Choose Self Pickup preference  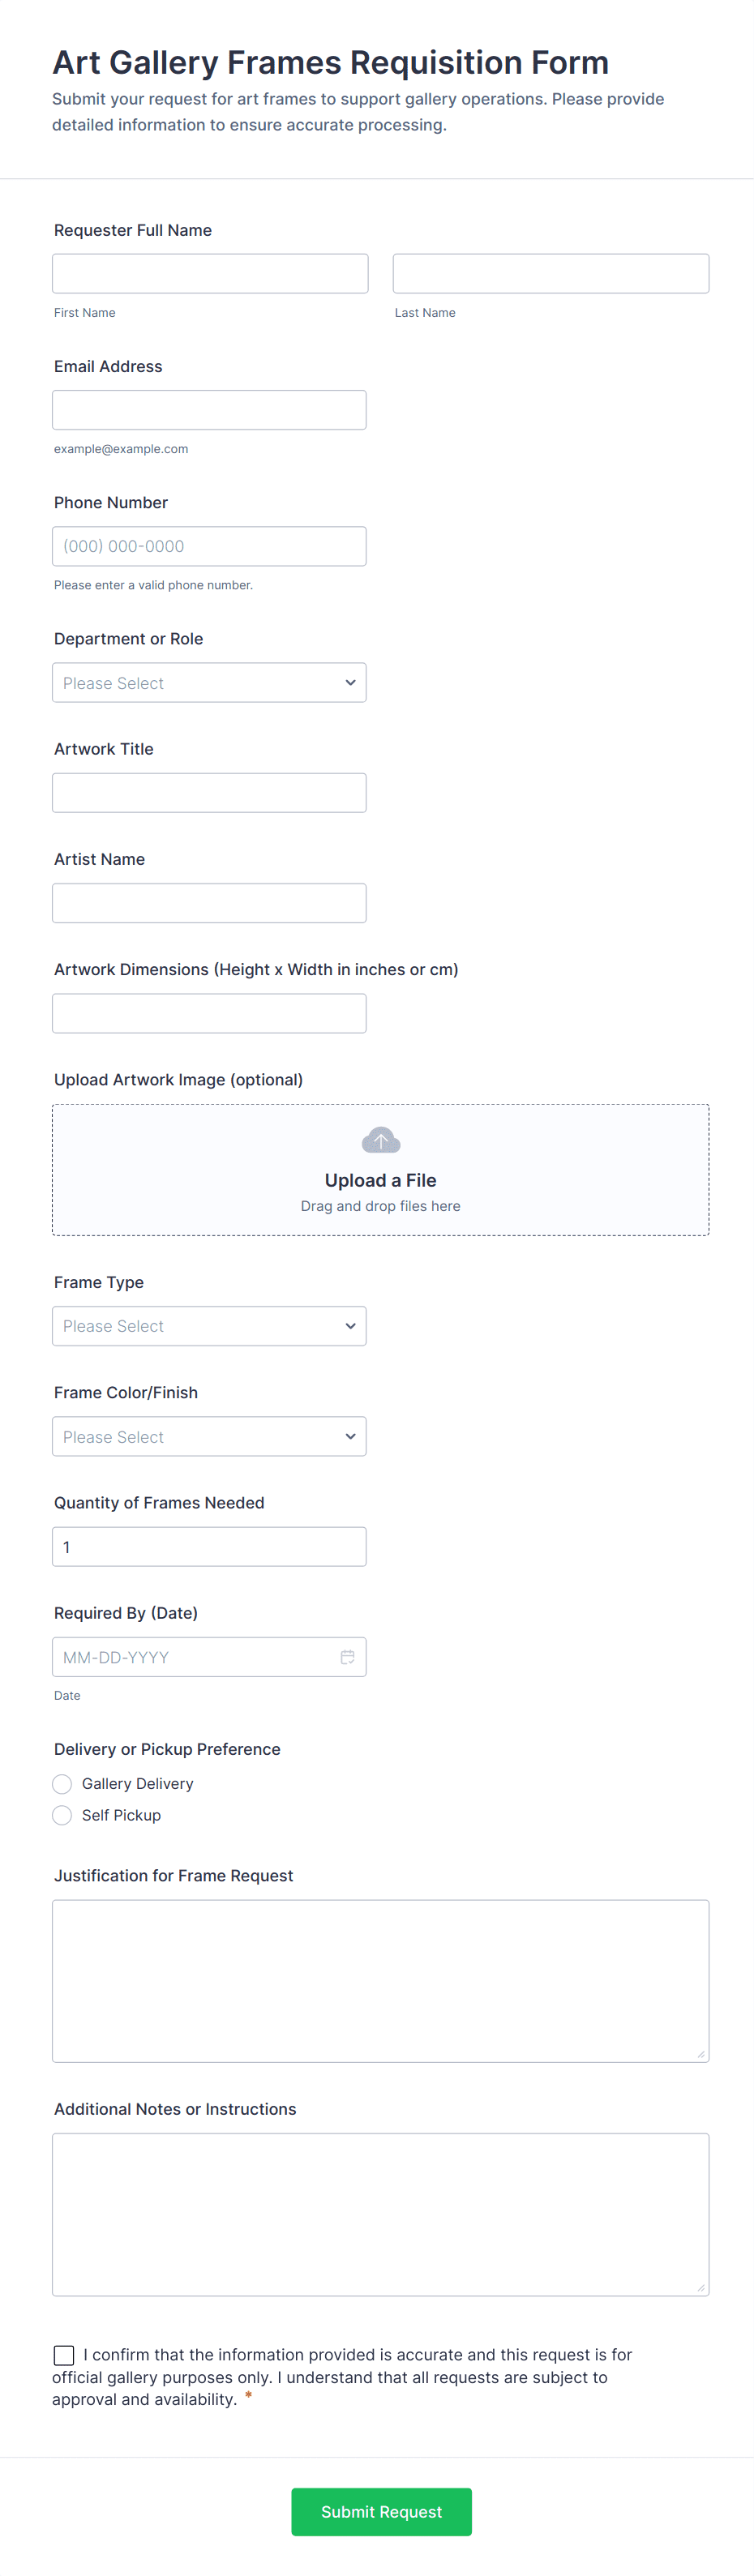62,1815
